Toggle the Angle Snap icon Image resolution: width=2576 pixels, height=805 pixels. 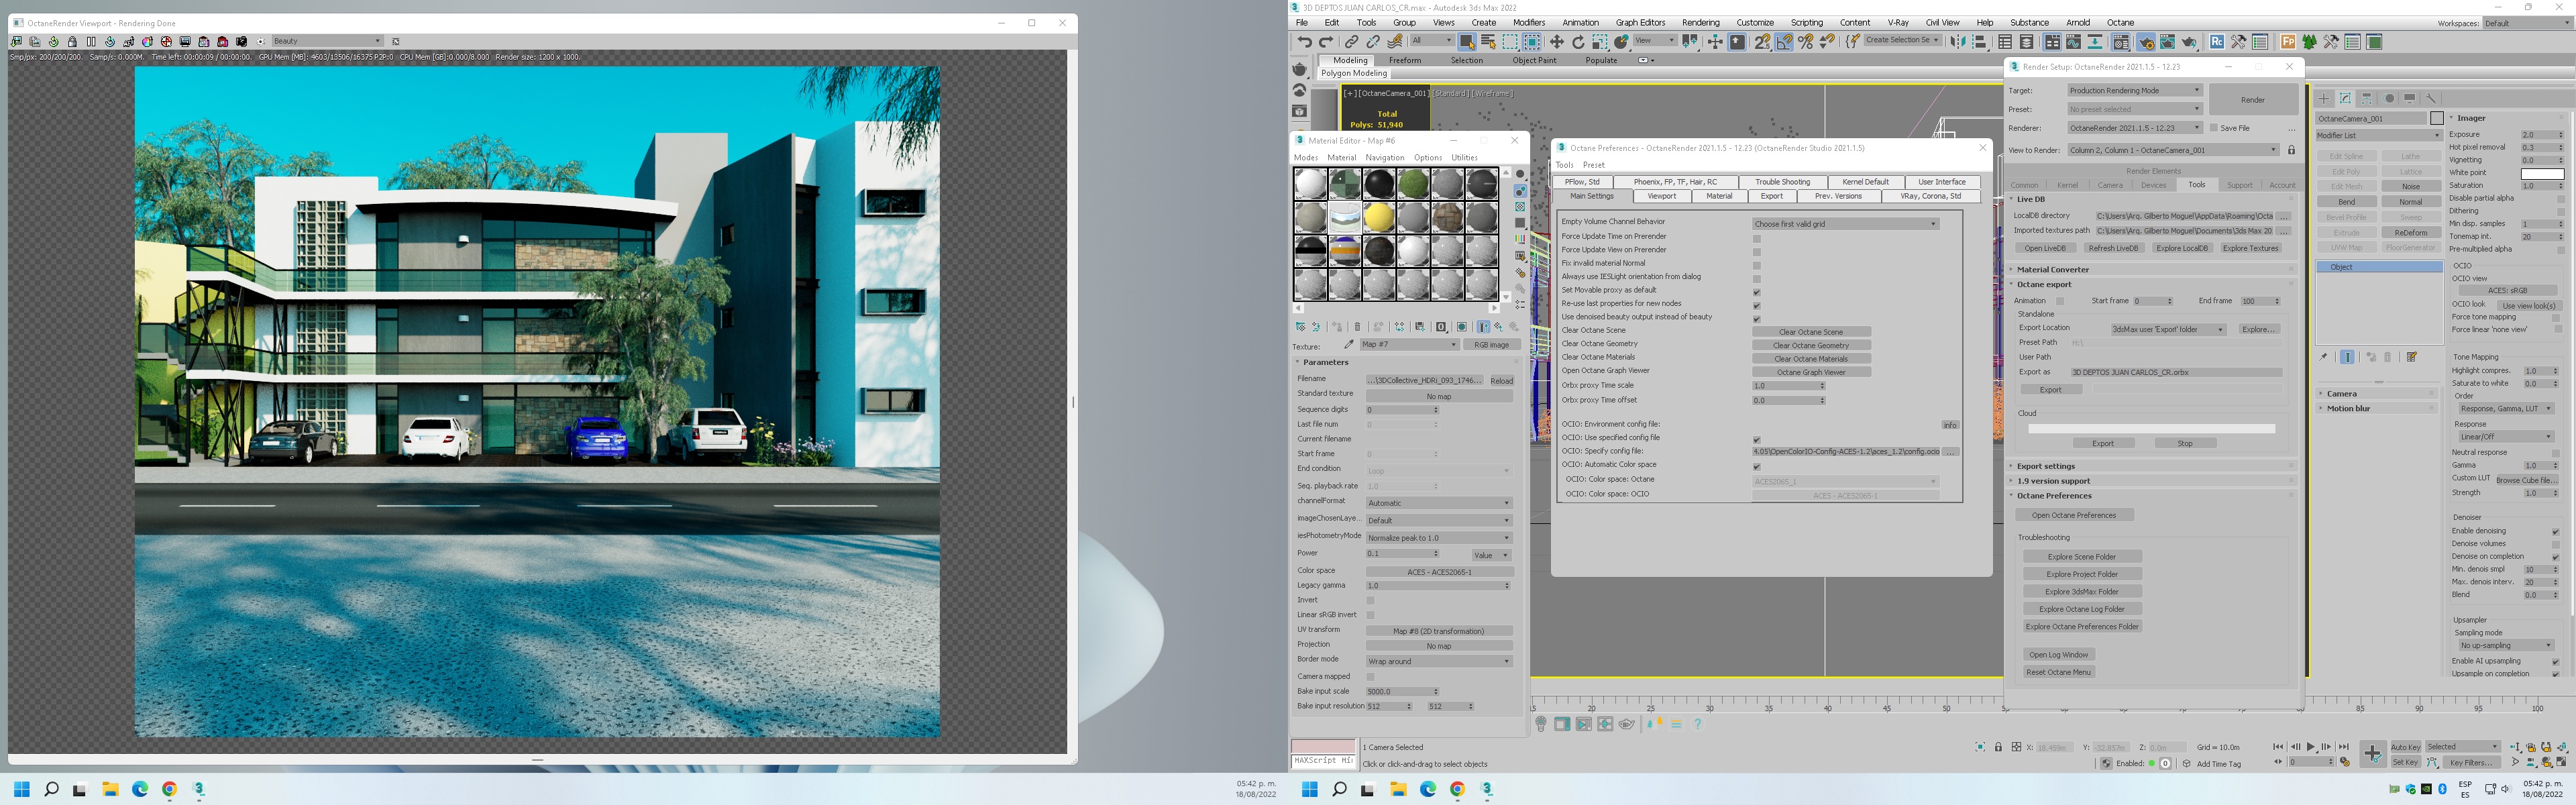(1784, 42)
